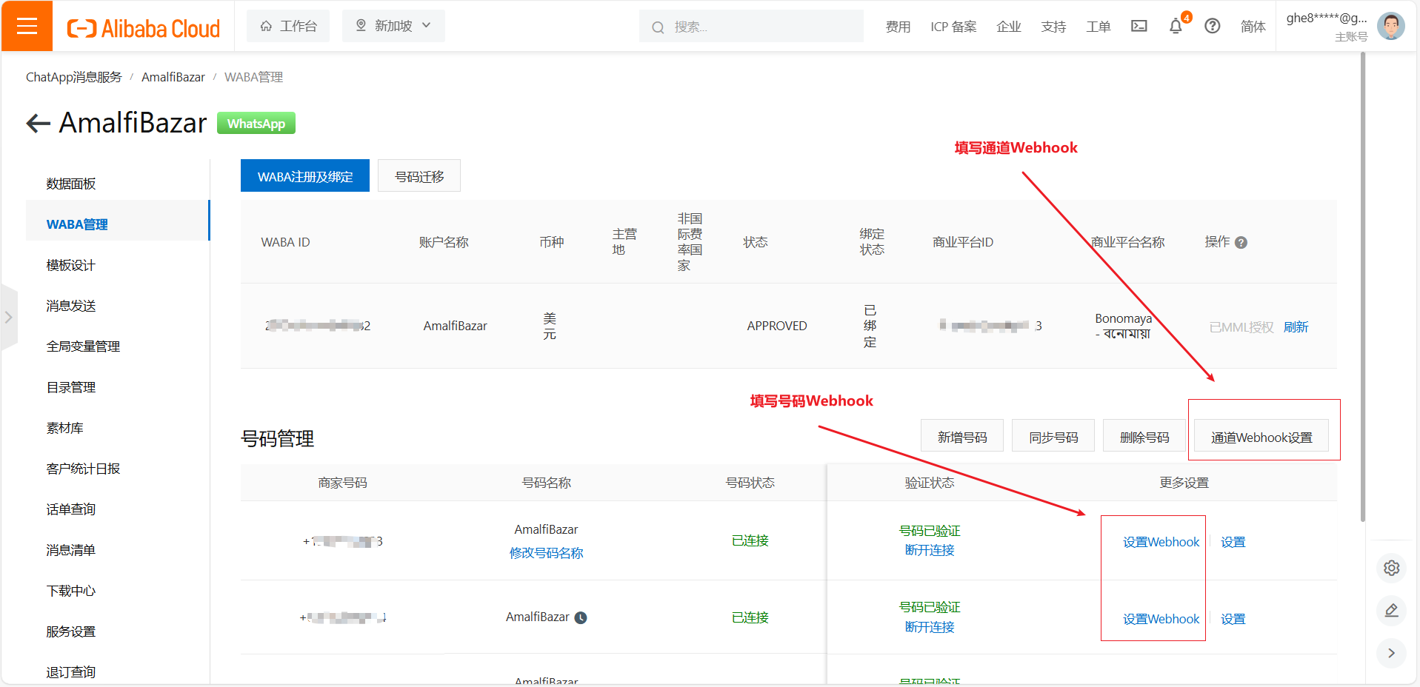
Task: Expand the right floating toolbar chevron
Action: pyautogui.click(x=1391, y=653)
